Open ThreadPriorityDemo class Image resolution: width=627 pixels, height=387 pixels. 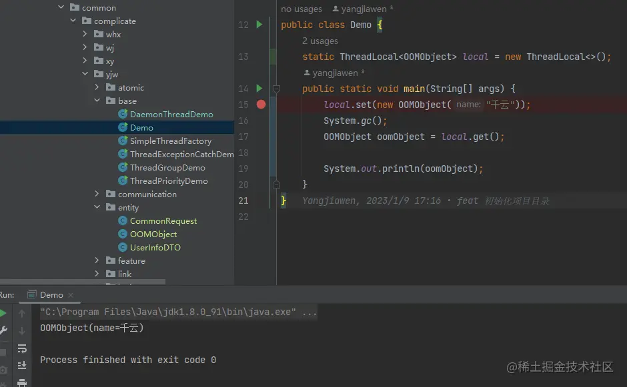169,181
